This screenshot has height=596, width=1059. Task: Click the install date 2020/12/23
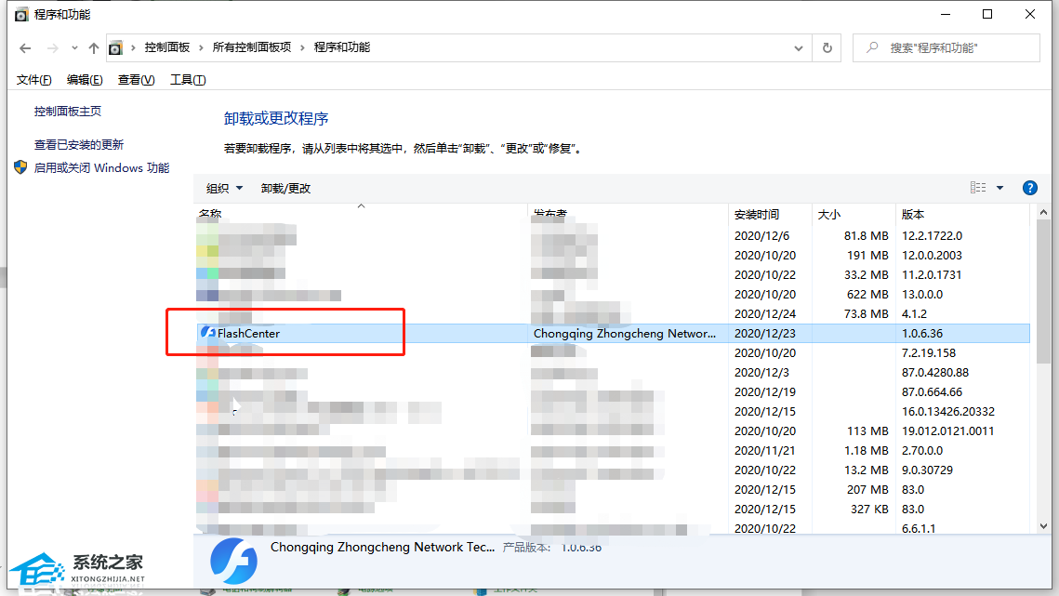click(764, 333)
